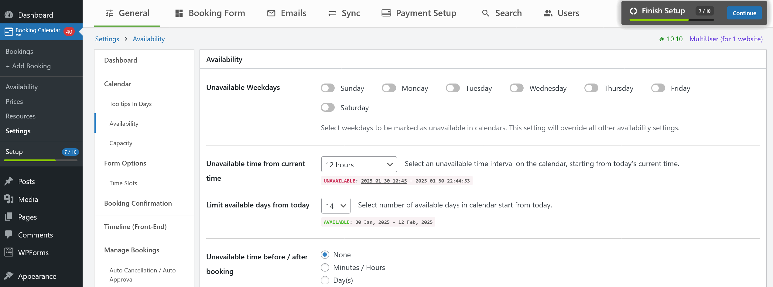Click the Setup progress bar in sidebar
The image size is (773, 287).
point(41,160)
